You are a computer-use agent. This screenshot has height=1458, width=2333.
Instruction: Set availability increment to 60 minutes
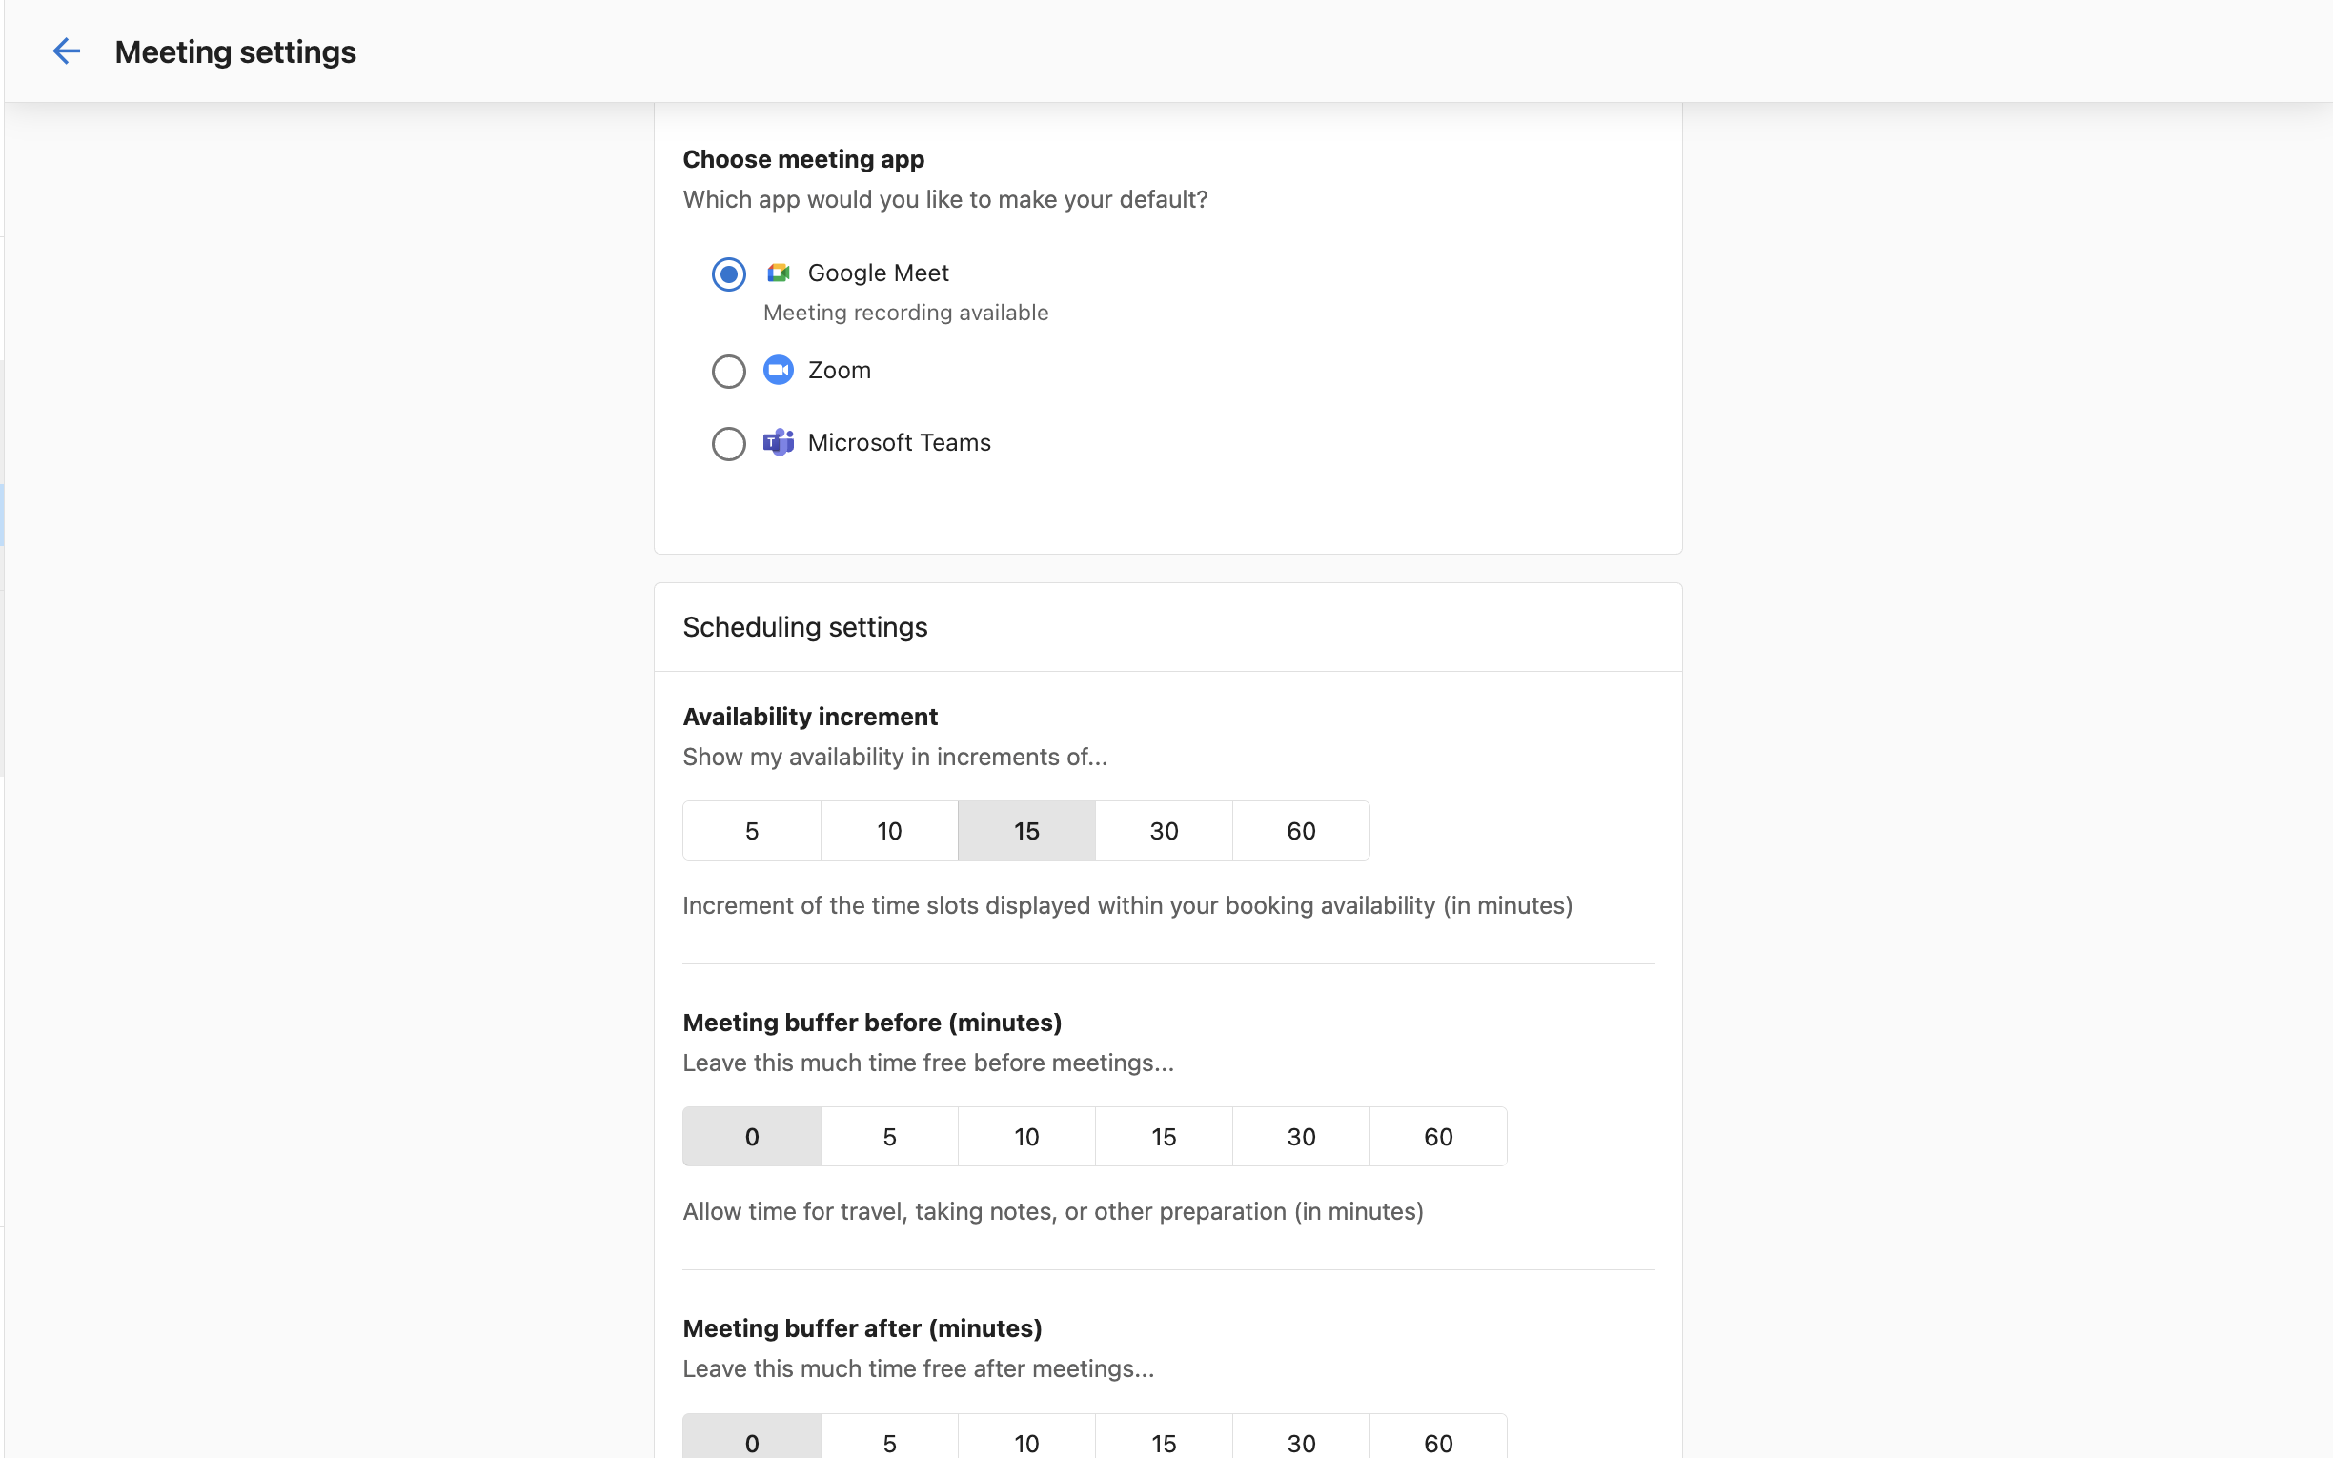1301,830
